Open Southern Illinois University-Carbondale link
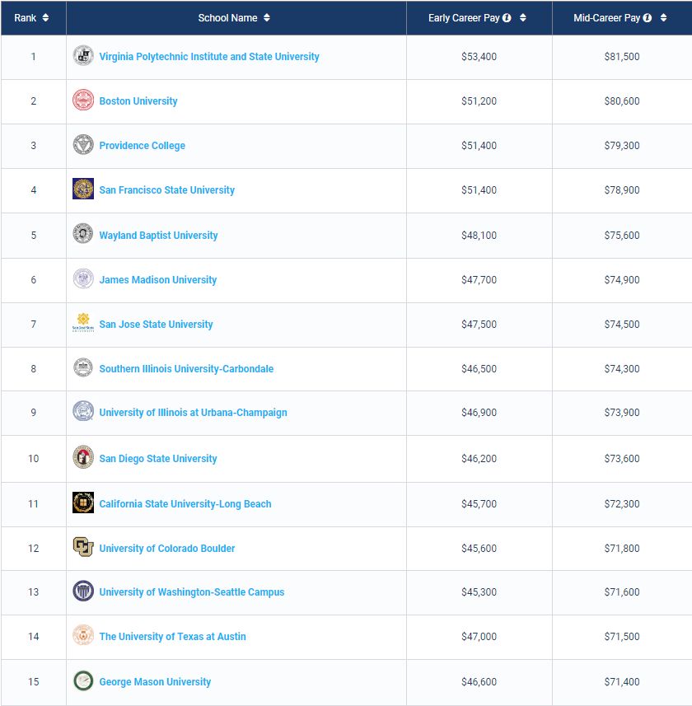Viewport: 692px width, 706px height. coord(186,369)
